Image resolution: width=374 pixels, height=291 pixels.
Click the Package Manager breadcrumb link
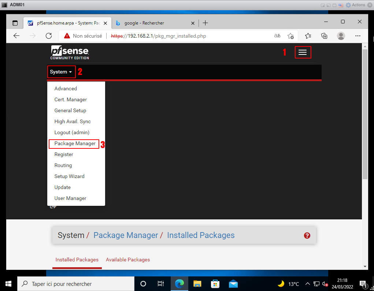126,235
